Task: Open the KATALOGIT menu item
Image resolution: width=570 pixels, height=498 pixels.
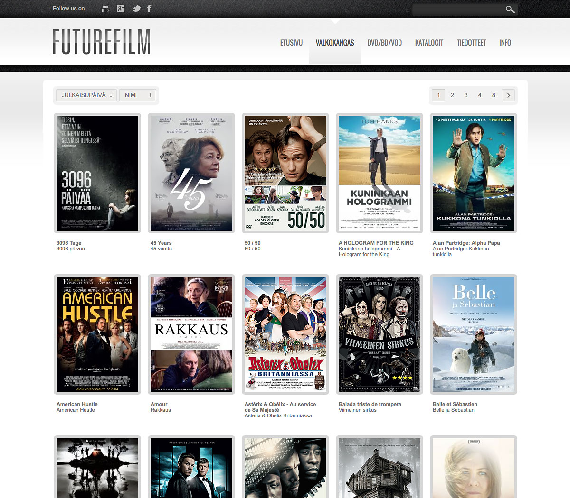Action: (429, 43)
